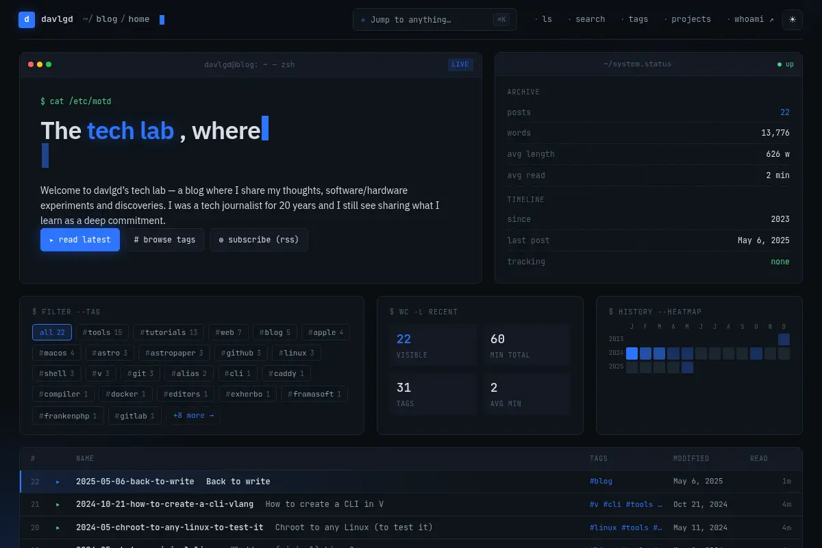Viewport: 822px width, 548px height.
Task: Expand tags with "+8 more"
Action: (193, 415)
